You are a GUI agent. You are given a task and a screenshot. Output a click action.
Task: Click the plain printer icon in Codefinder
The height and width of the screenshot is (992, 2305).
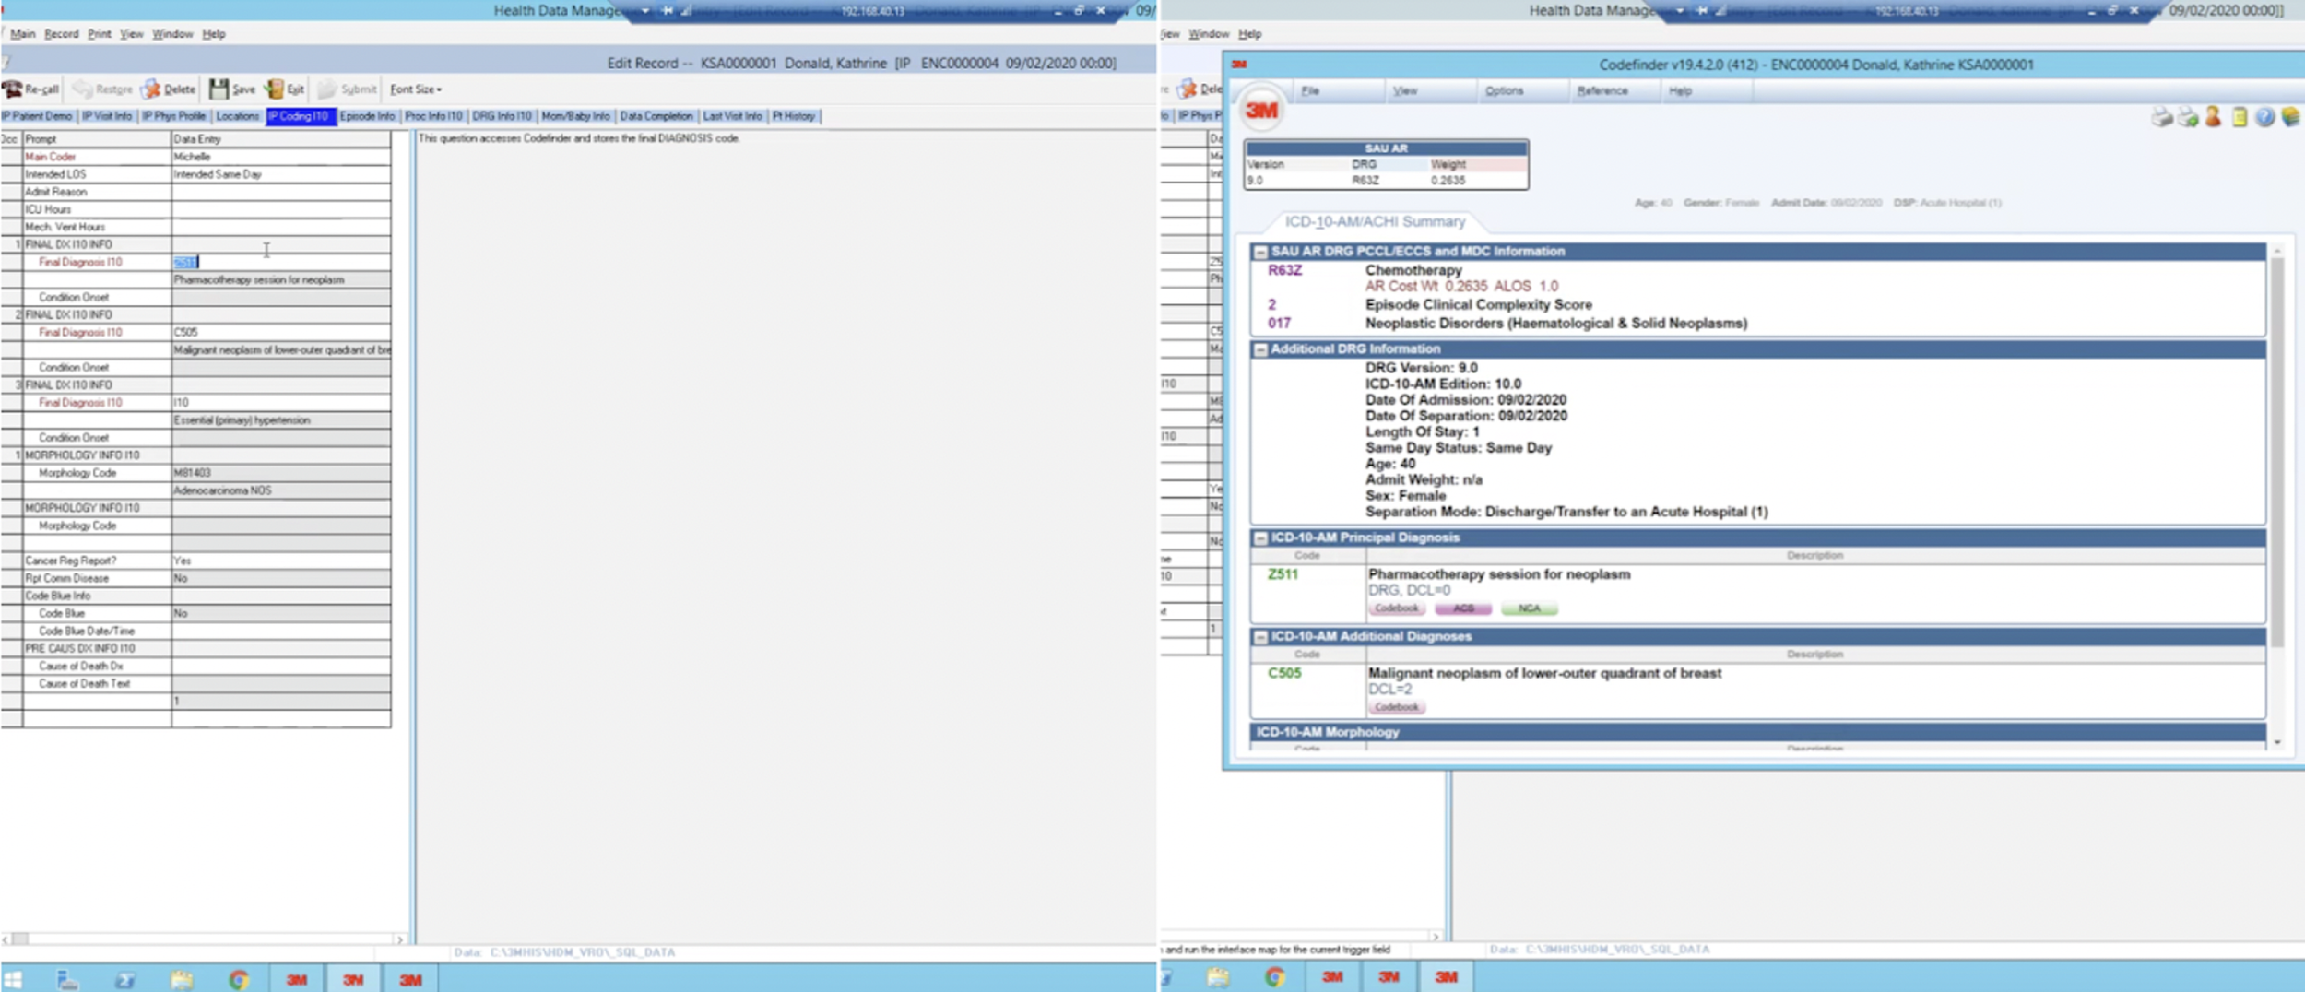coord(2161,117)
